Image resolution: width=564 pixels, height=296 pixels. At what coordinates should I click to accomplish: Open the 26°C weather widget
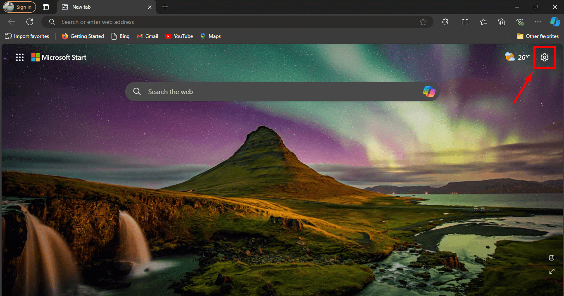(517, 57)
